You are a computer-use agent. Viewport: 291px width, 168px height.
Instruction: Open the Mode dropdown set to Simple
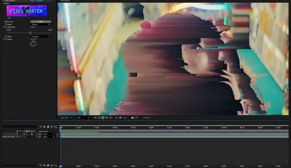point(41,24)
